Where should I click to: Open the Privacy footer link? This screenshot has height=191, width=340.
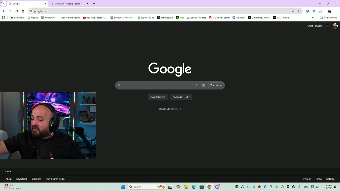pyautogui.click(x=307, y=179)
